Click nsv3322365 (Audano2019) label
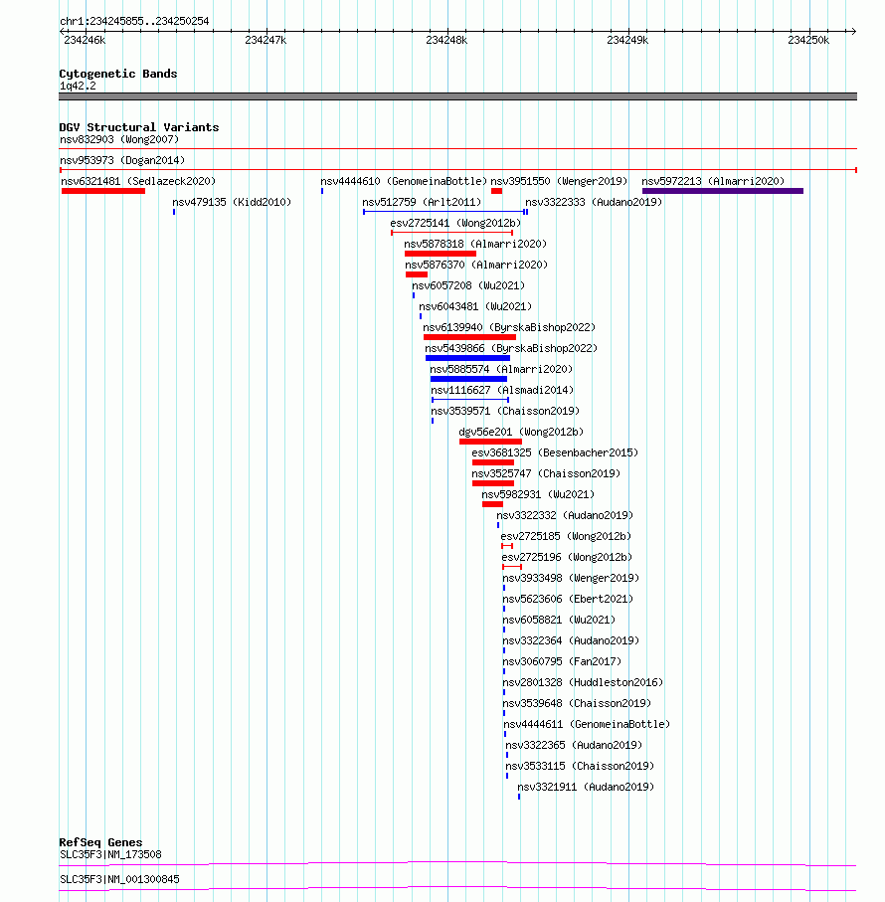Image resolution: width=885 pixels, height=902 pixels. pyautogui.click(x=574, y=746)
